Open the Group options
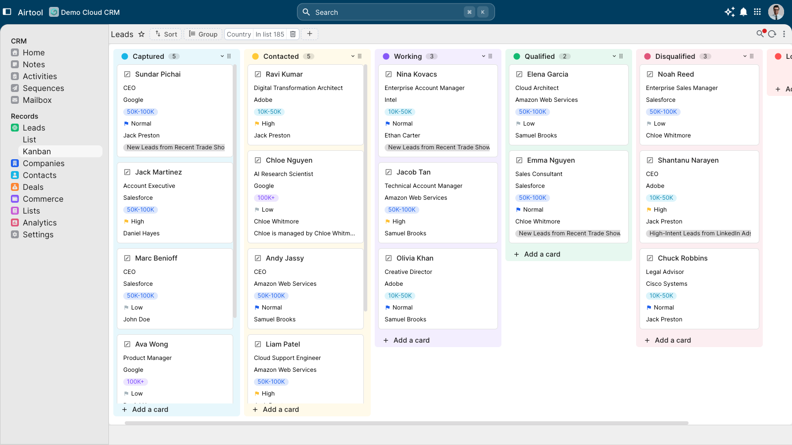The image size is (792, 445). 203,34
